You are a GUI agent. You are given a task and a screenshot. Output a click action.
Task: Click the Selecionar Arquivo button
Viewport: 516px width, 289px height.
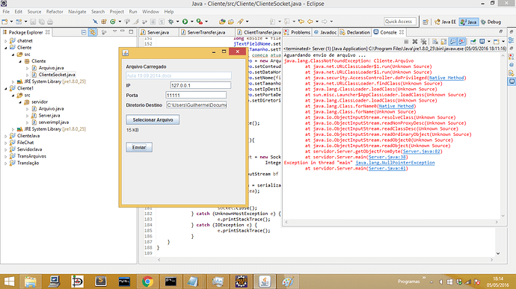coord(153,119)
